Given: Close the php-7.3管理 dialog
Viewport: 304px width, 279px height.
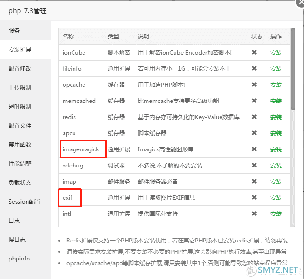Looking at the screenshot, I should (x=301, y=3).
